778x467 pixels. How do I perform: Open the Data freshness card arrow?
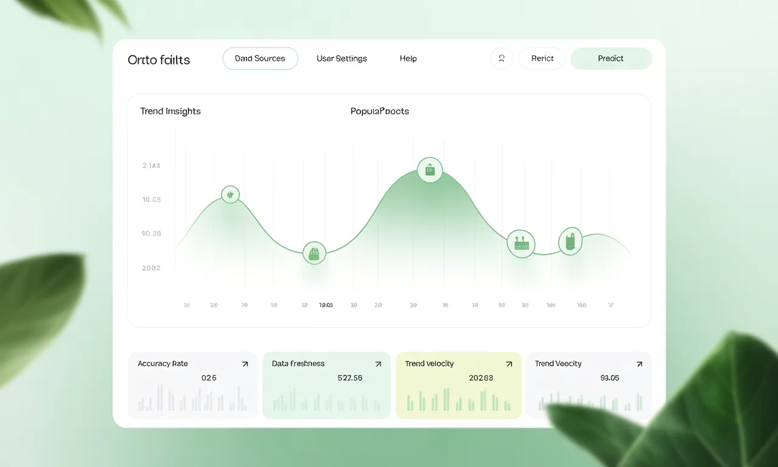coord(378,364)
